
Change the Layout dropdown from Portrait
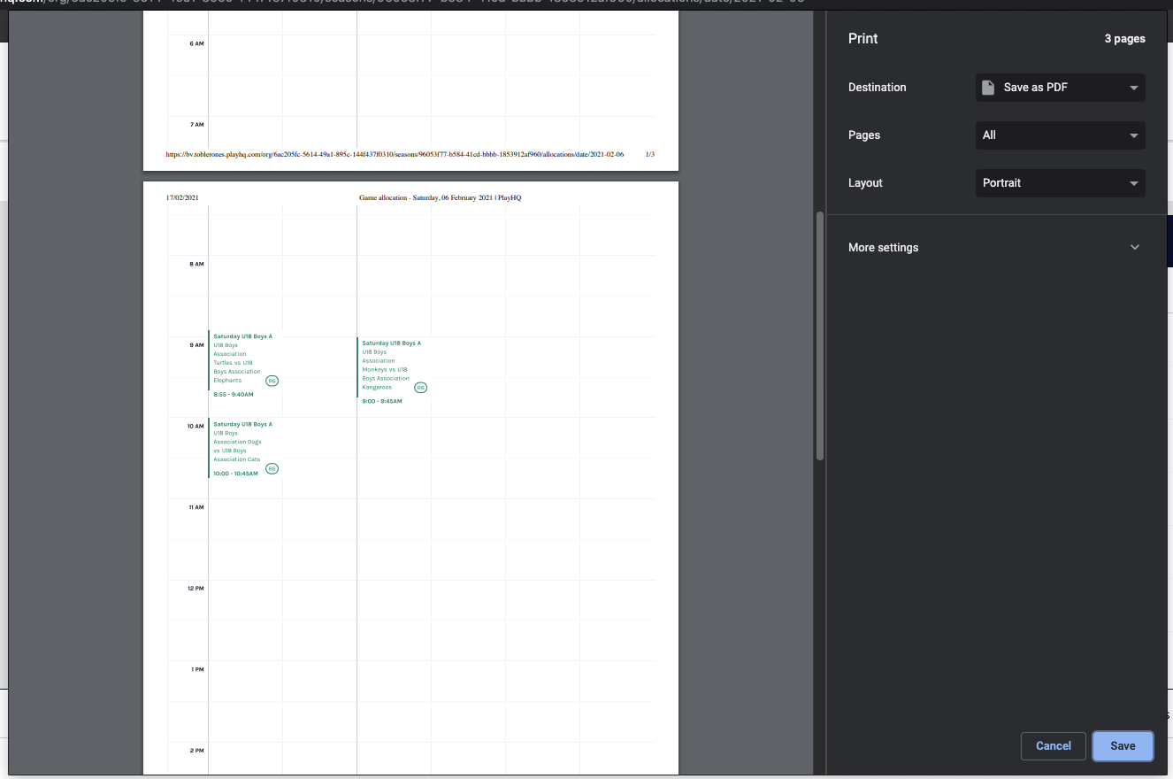[1060, 183]
